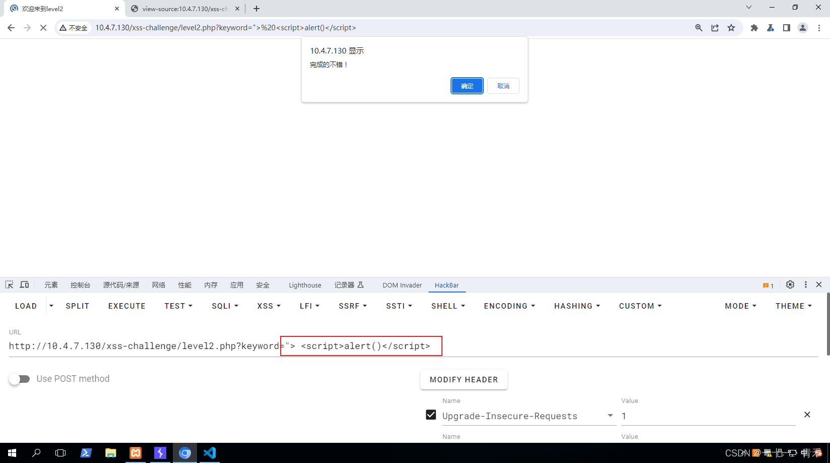Switch to the 源代码/来源 tab

(121, 285)
